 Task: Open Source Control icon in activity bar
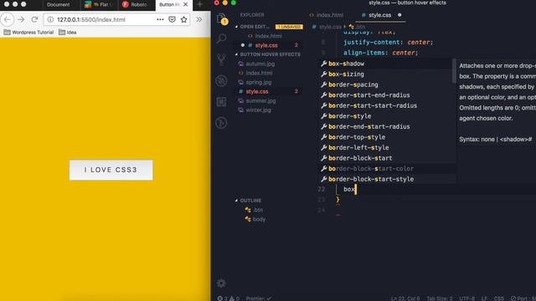tap(221, 59)
